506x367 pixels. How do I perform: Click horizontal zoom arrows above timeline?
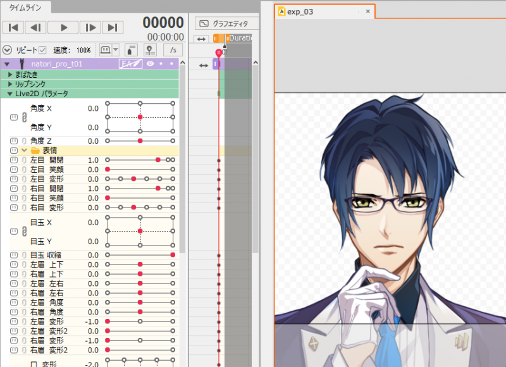pyautogui.click(x=201, y=39)
